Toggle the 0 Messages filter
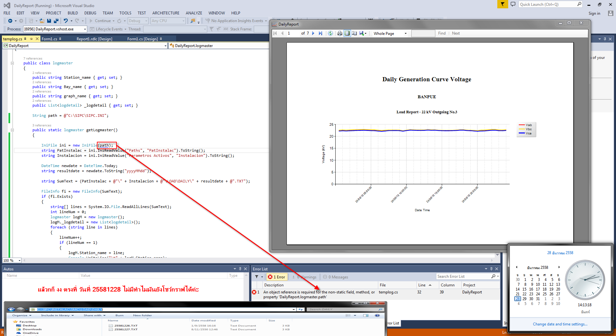 click(336, 277)
